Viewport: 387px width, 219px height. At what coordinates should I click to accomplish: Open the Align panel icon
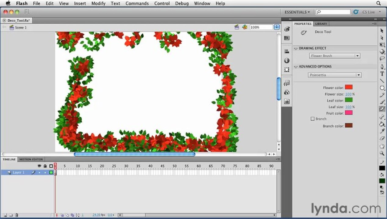pyautogui.click(x=286, y=52)
